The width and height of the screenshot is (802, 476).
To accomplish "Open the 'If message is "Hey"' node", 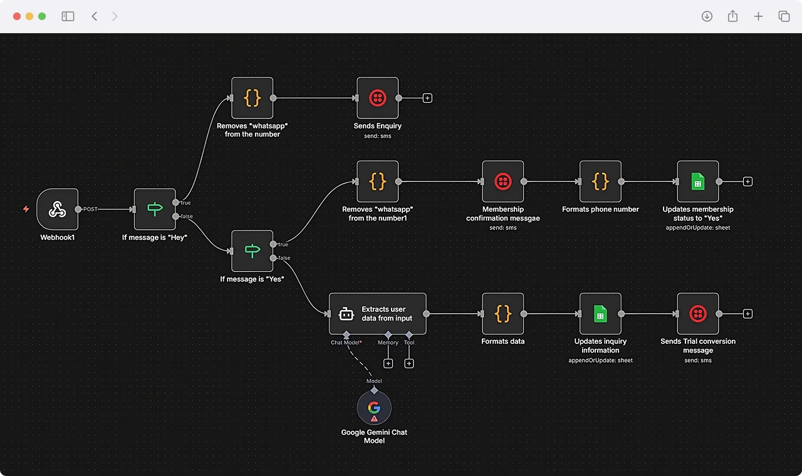I will 155,209.
